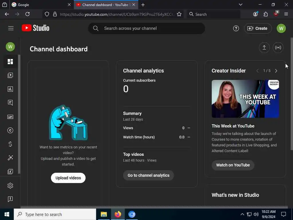Show the next Creator Insider card
Image resolution: width=293 pixels, height=220 pixels.
click(x=276, y=71)
